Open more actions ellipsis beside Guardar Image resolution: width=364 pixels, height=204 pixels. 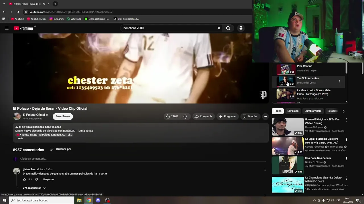265,116
